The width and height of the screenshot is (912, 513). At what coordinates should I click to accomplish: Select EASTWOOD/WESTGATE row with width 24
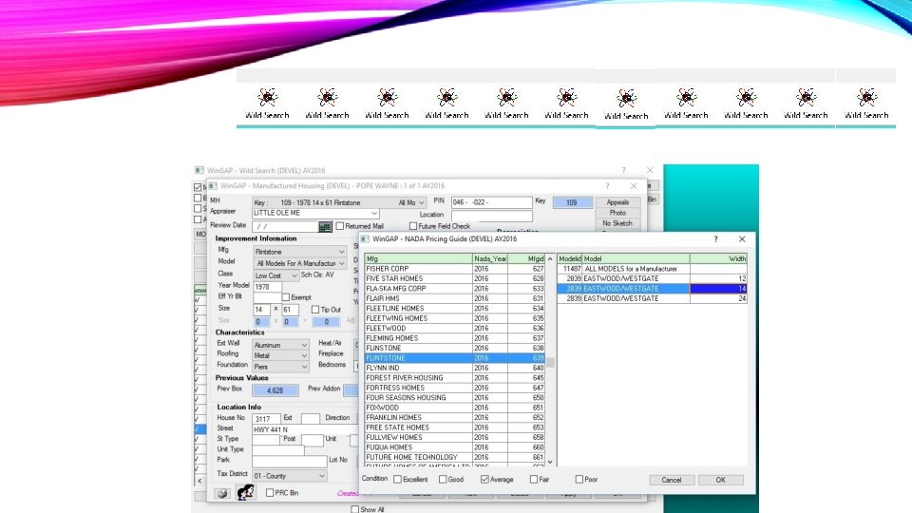[x=652, y=298]
